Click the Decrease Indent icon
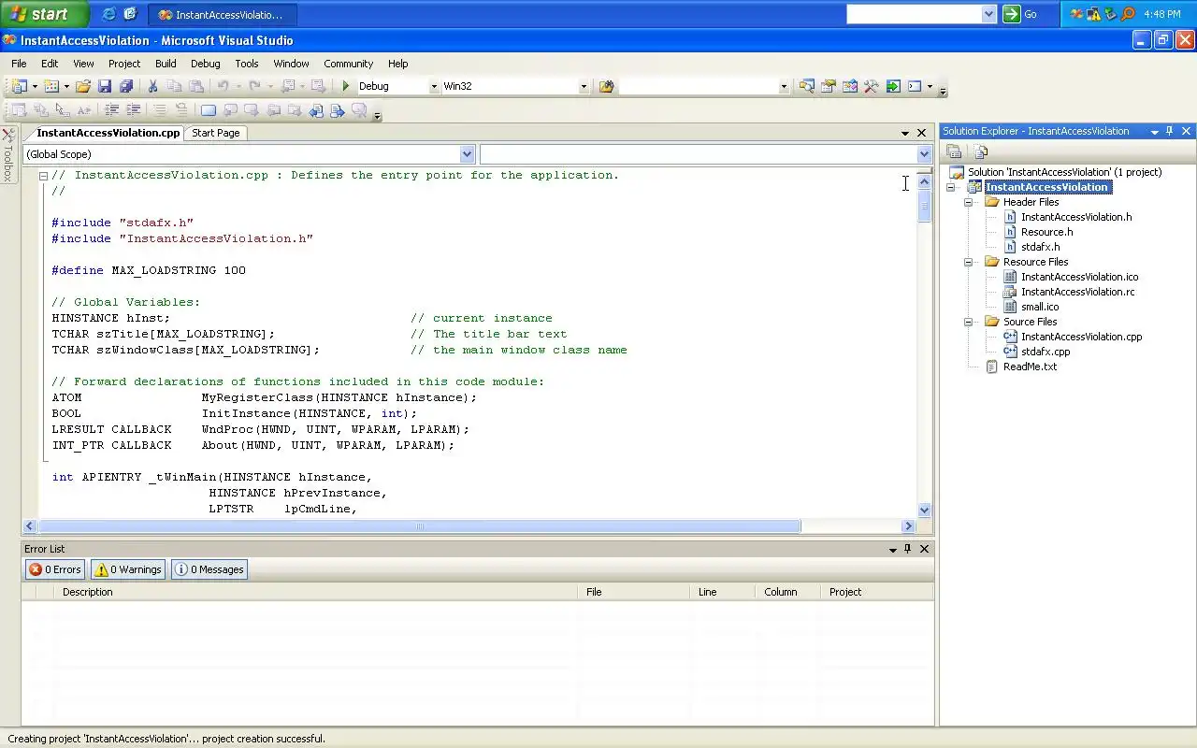This screenshot has width=1197, height=748. (x=111, y=110)
